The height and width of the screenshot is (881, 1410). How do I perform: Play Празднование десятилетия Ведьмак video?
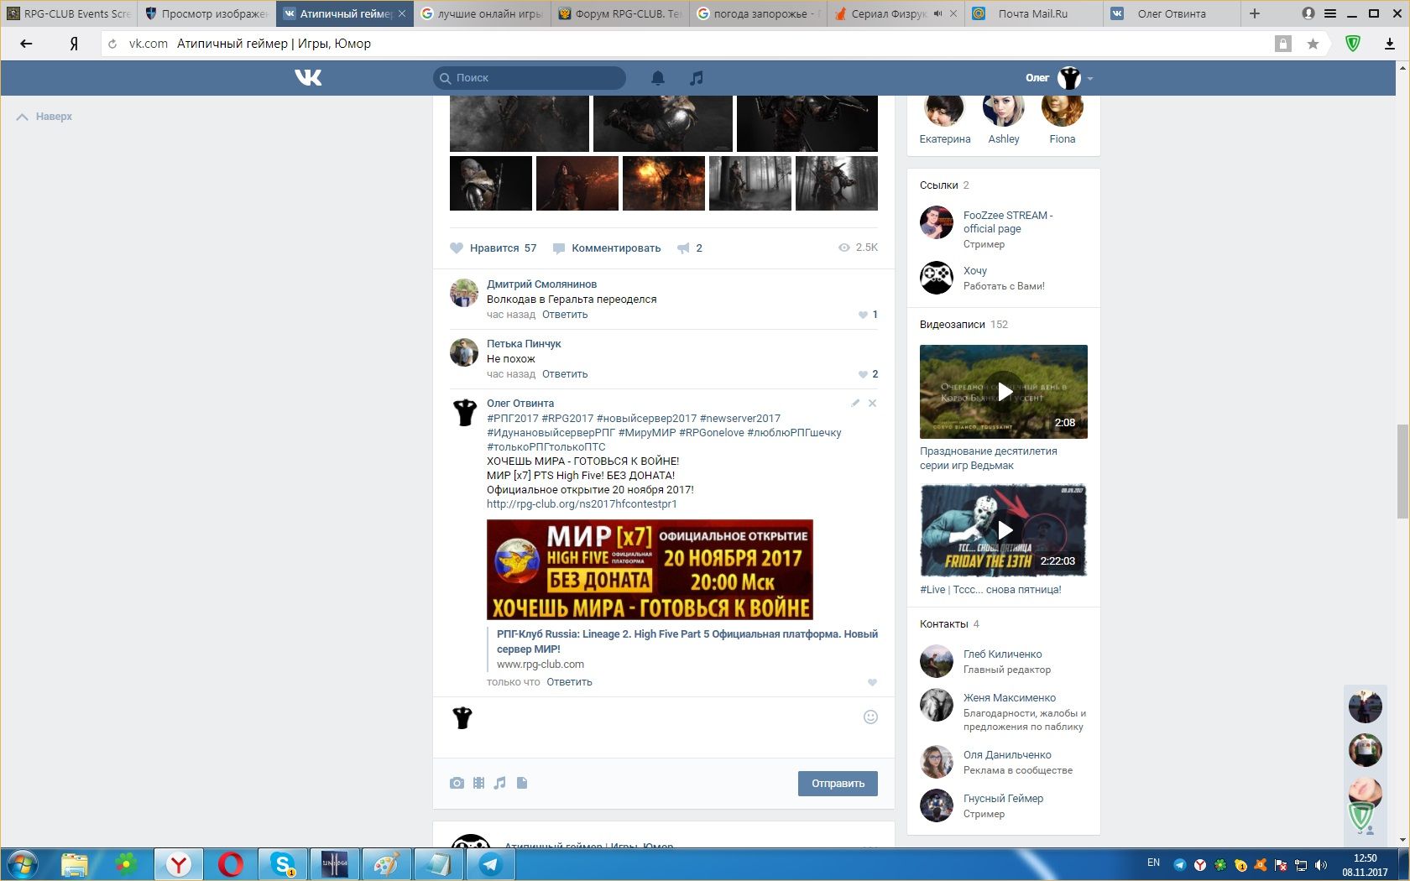(1004, 392)
